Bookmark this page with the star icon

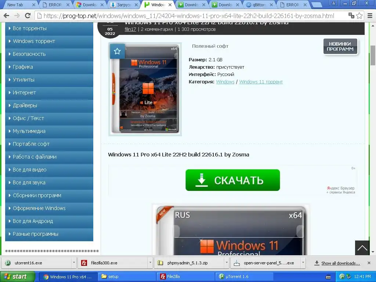[359, 16]
